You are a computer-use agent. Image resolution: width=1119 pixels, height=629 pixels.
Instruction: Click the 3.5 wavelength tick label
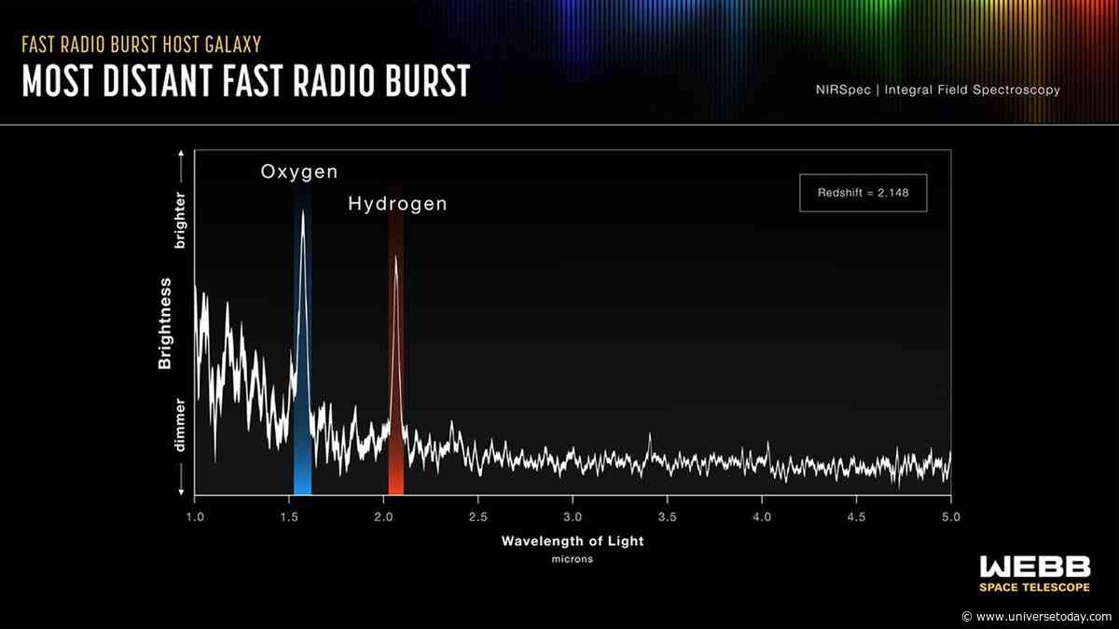[x=667, y=515]
